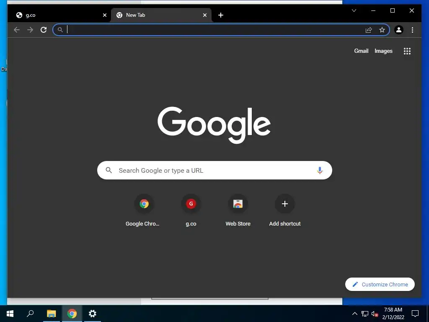Click the Add shortcut plus tile

click(285, 210)
